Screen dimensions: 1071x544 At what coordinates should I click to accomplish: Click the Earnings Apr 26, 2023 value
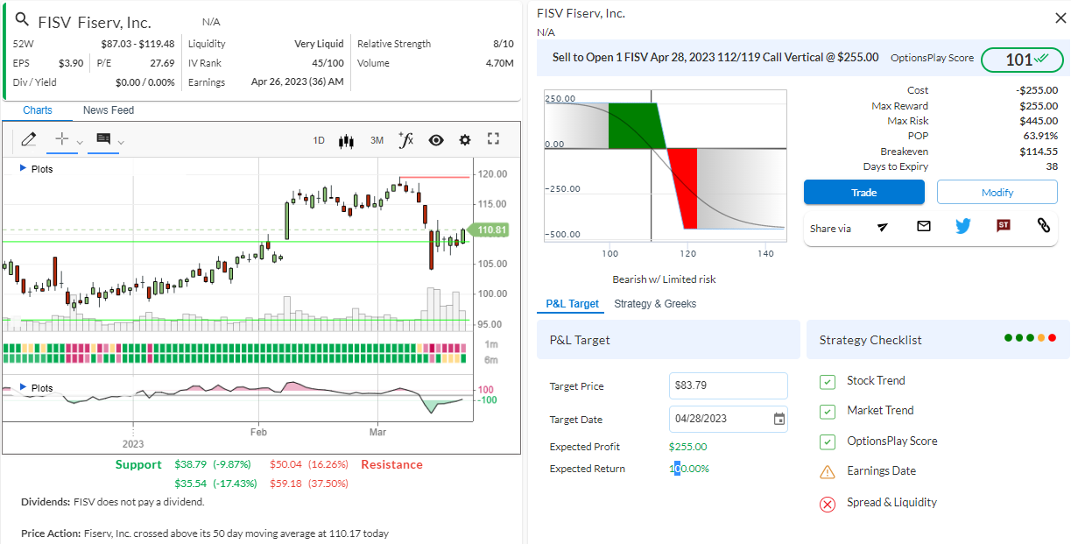coord(298,82)
